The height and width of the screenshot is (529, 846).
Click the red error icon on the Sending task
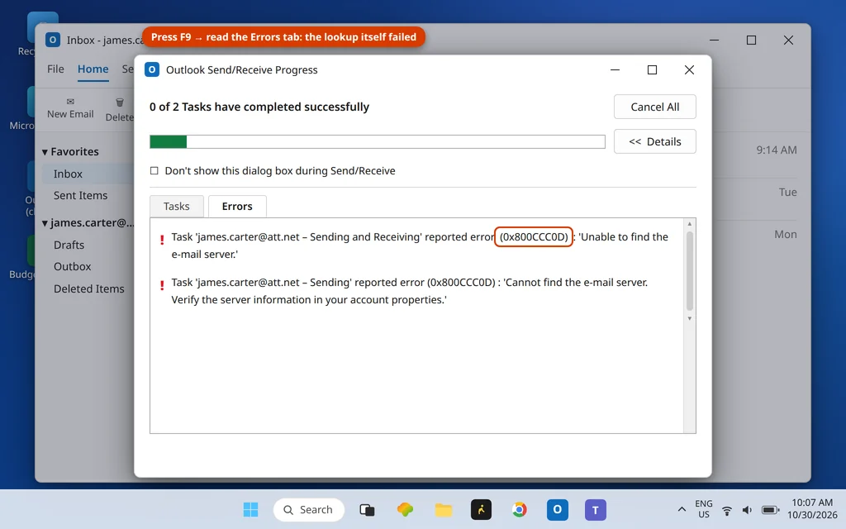[162, 285]
